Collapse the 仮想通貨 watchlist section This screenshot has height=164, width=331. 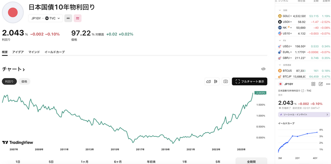[x=280, y=65]
